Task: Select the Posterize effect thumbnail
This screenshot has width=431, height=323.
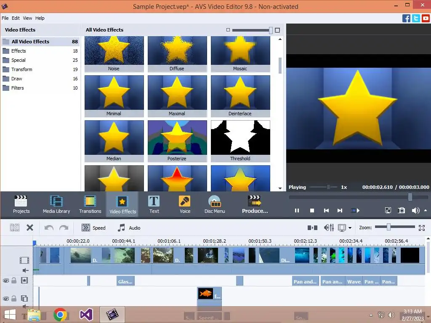Action: [x=177, y=141]
